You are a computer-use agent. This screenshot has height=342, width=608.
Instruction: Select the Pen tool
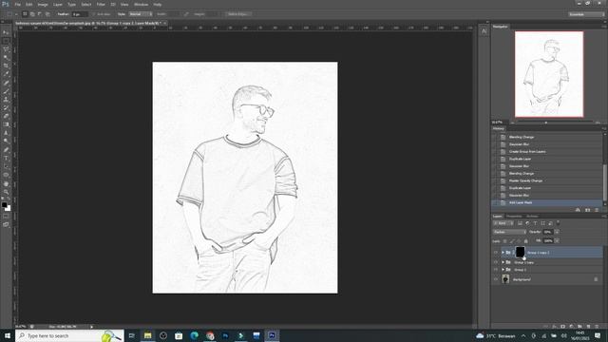click(6, 150)
